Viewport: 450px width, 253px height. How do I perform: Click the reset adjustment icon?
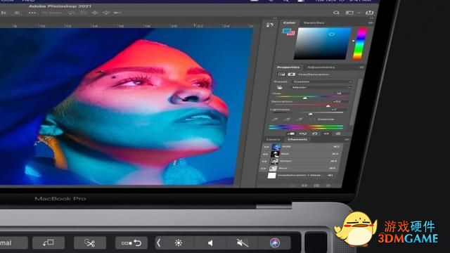[x=315, y=134]
